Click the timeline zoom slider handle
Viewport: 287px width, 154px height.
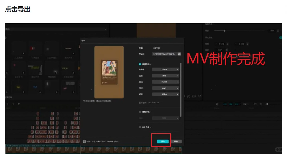267,104
